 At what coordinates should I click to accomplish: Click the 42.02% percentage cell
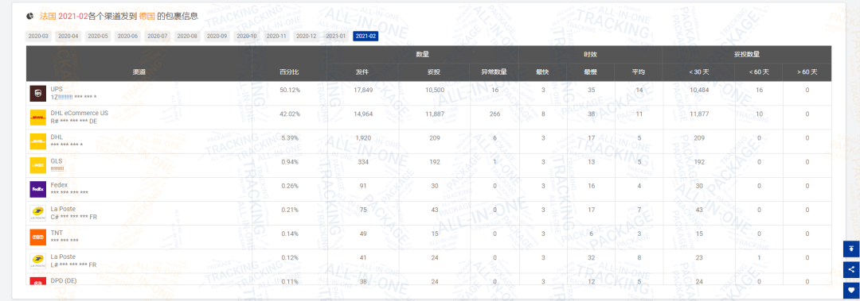click(289, 114)
